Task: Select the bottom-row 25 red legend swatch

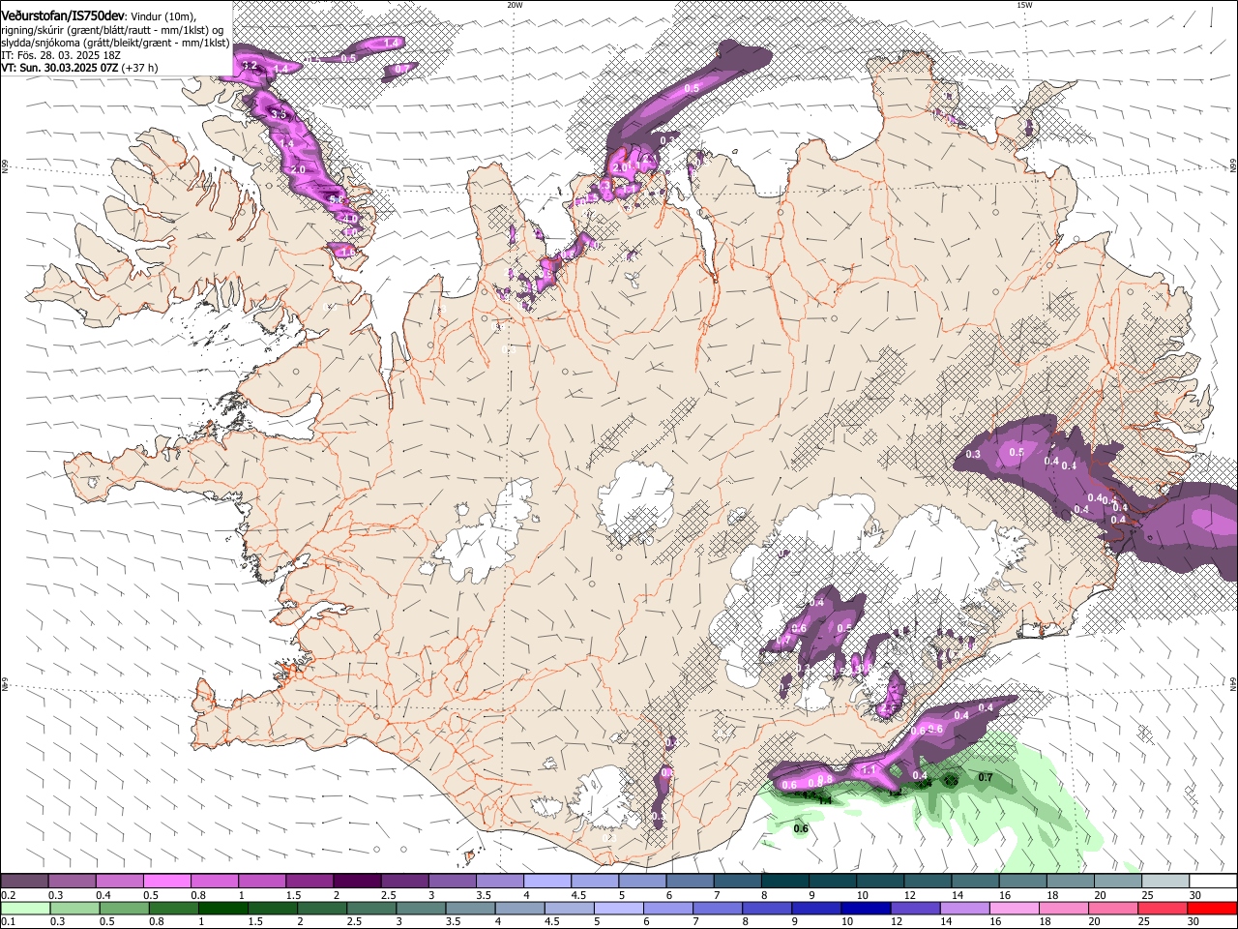Action: [1164, 908]
